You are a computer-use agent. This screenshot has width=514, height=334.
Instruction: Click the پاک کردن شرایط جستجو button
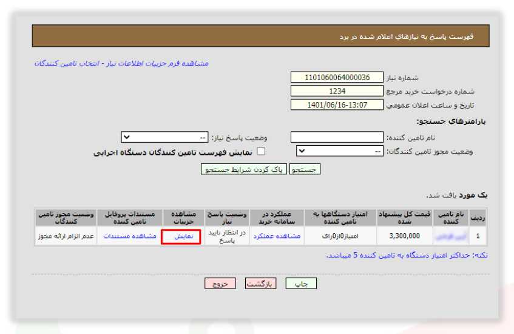point(243,169)
